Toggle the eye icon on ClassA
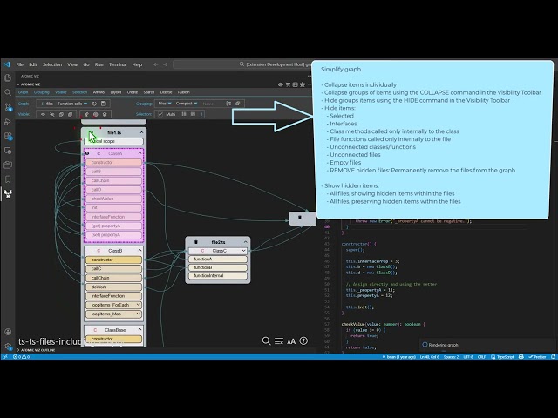The image size is (558, 418). point(88,152)
